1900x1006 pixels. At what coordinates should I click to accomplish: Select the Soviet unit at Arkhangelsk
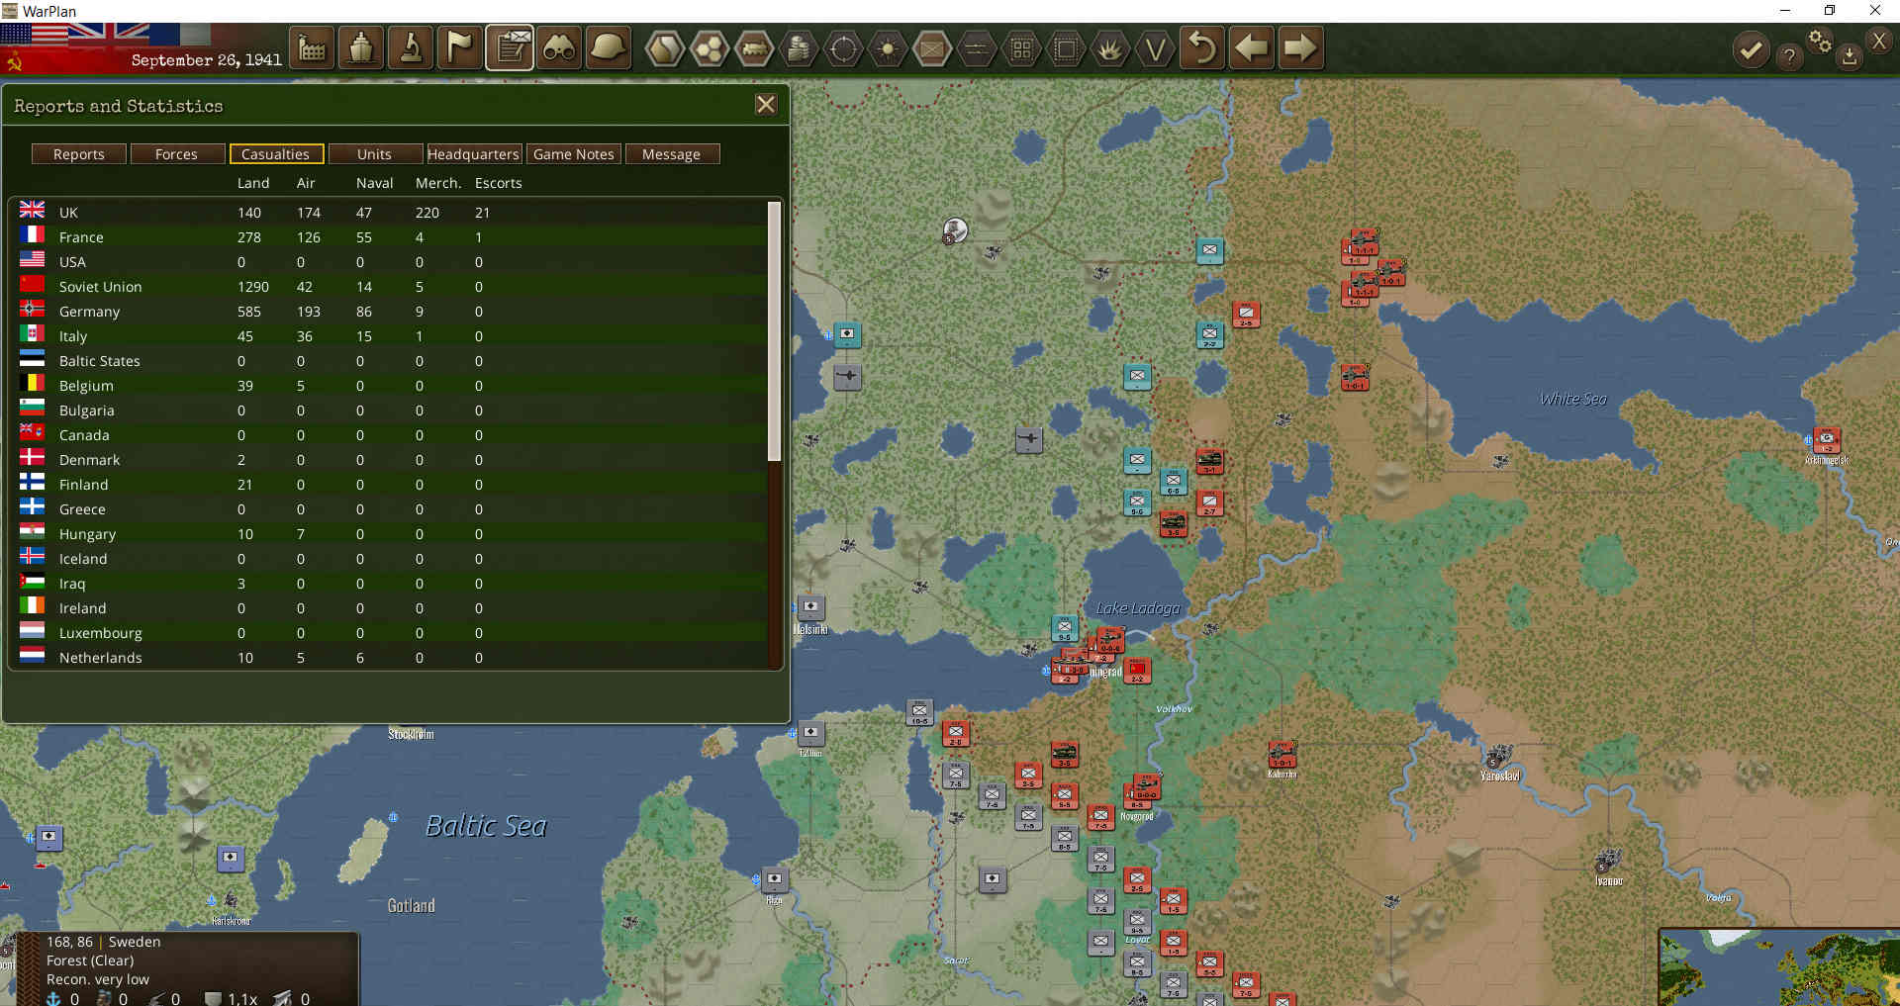coord(1827,440)
